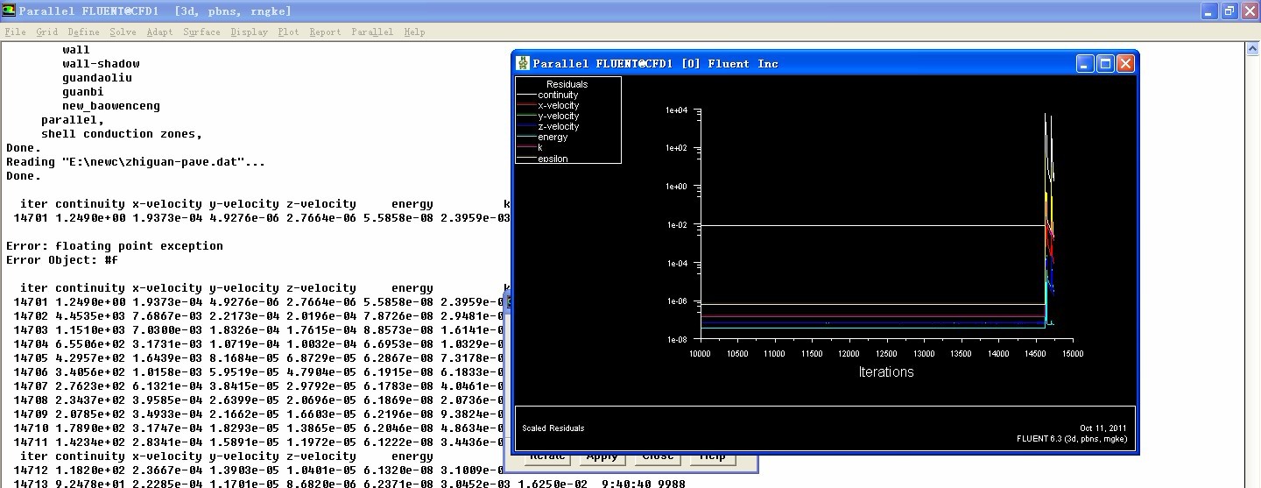1261x488 pixels.
Task: Click the residuals graphics window title icon
Action: pos(523,63)
